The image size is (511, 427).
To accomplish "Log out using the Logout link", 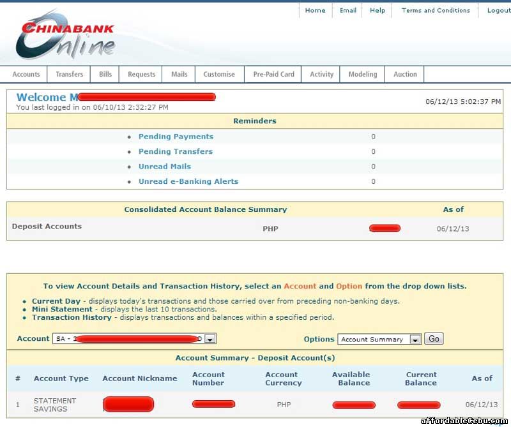I will [x=499, y=10].
